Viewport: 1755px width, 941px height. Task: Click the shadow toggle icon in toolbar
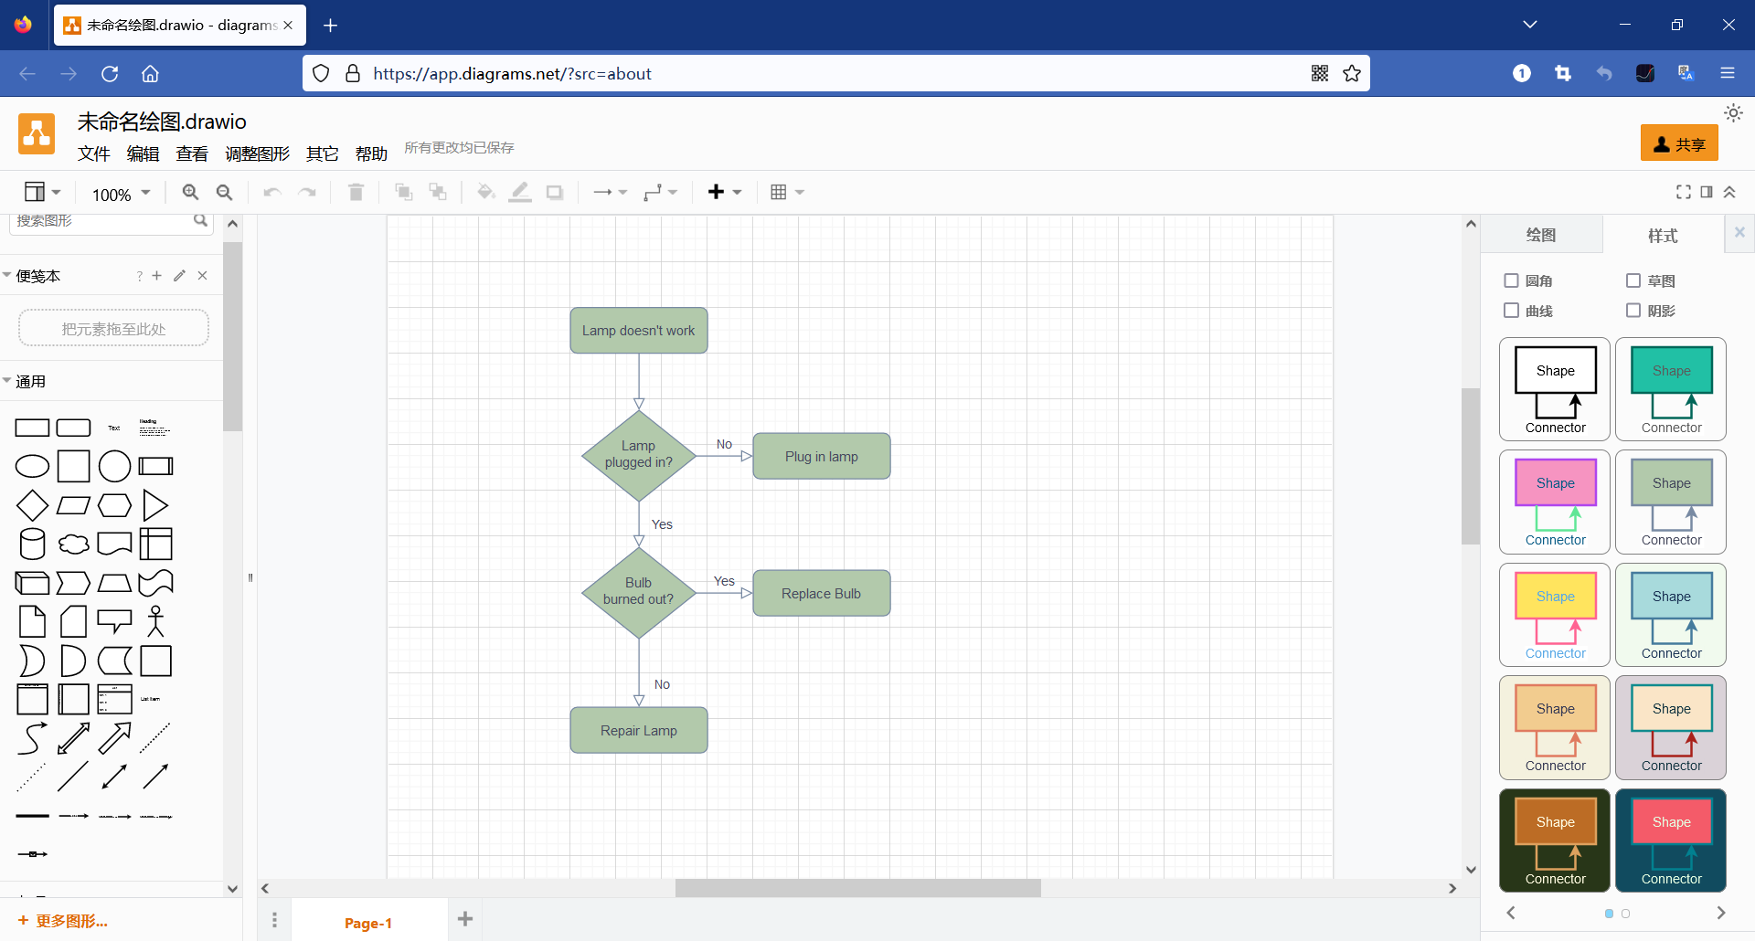coord(555,192)
